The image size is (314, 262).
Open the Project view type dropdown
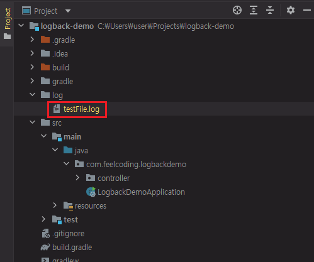coord(68,11)
